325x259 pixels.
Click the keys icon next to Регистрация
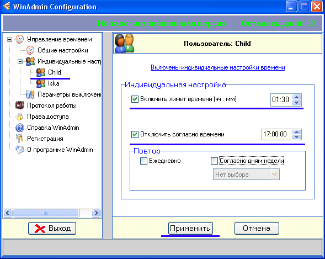[x=20, y=139]
